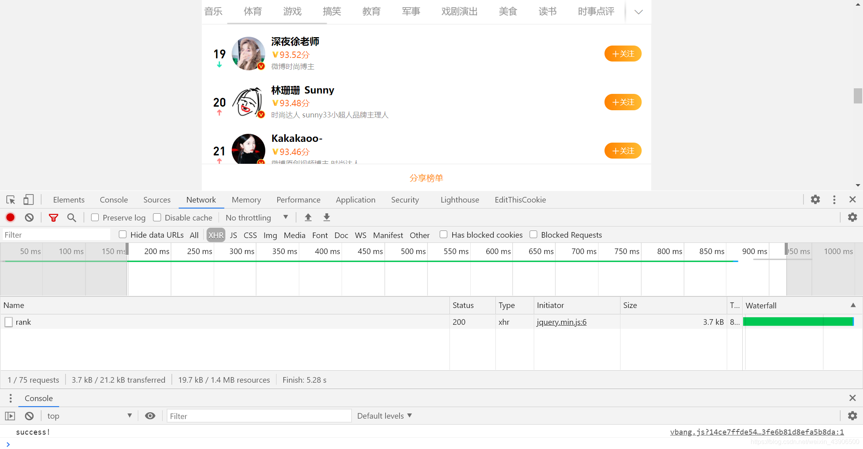
Task: Open network search magnifier icon
Action: click(x=72, y=217)
